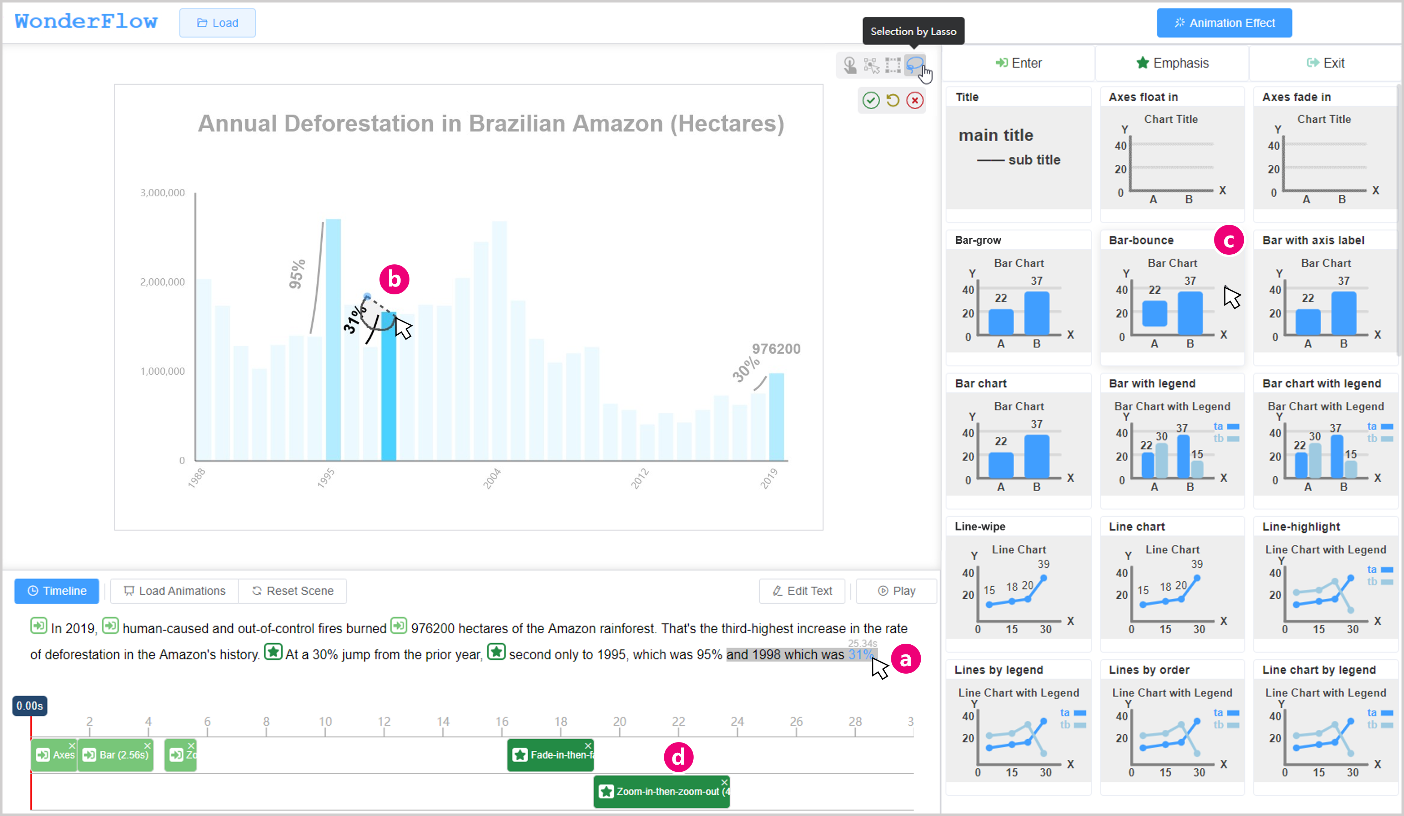
Task: Click the Reset Scene button
Action: coord(292,591)
